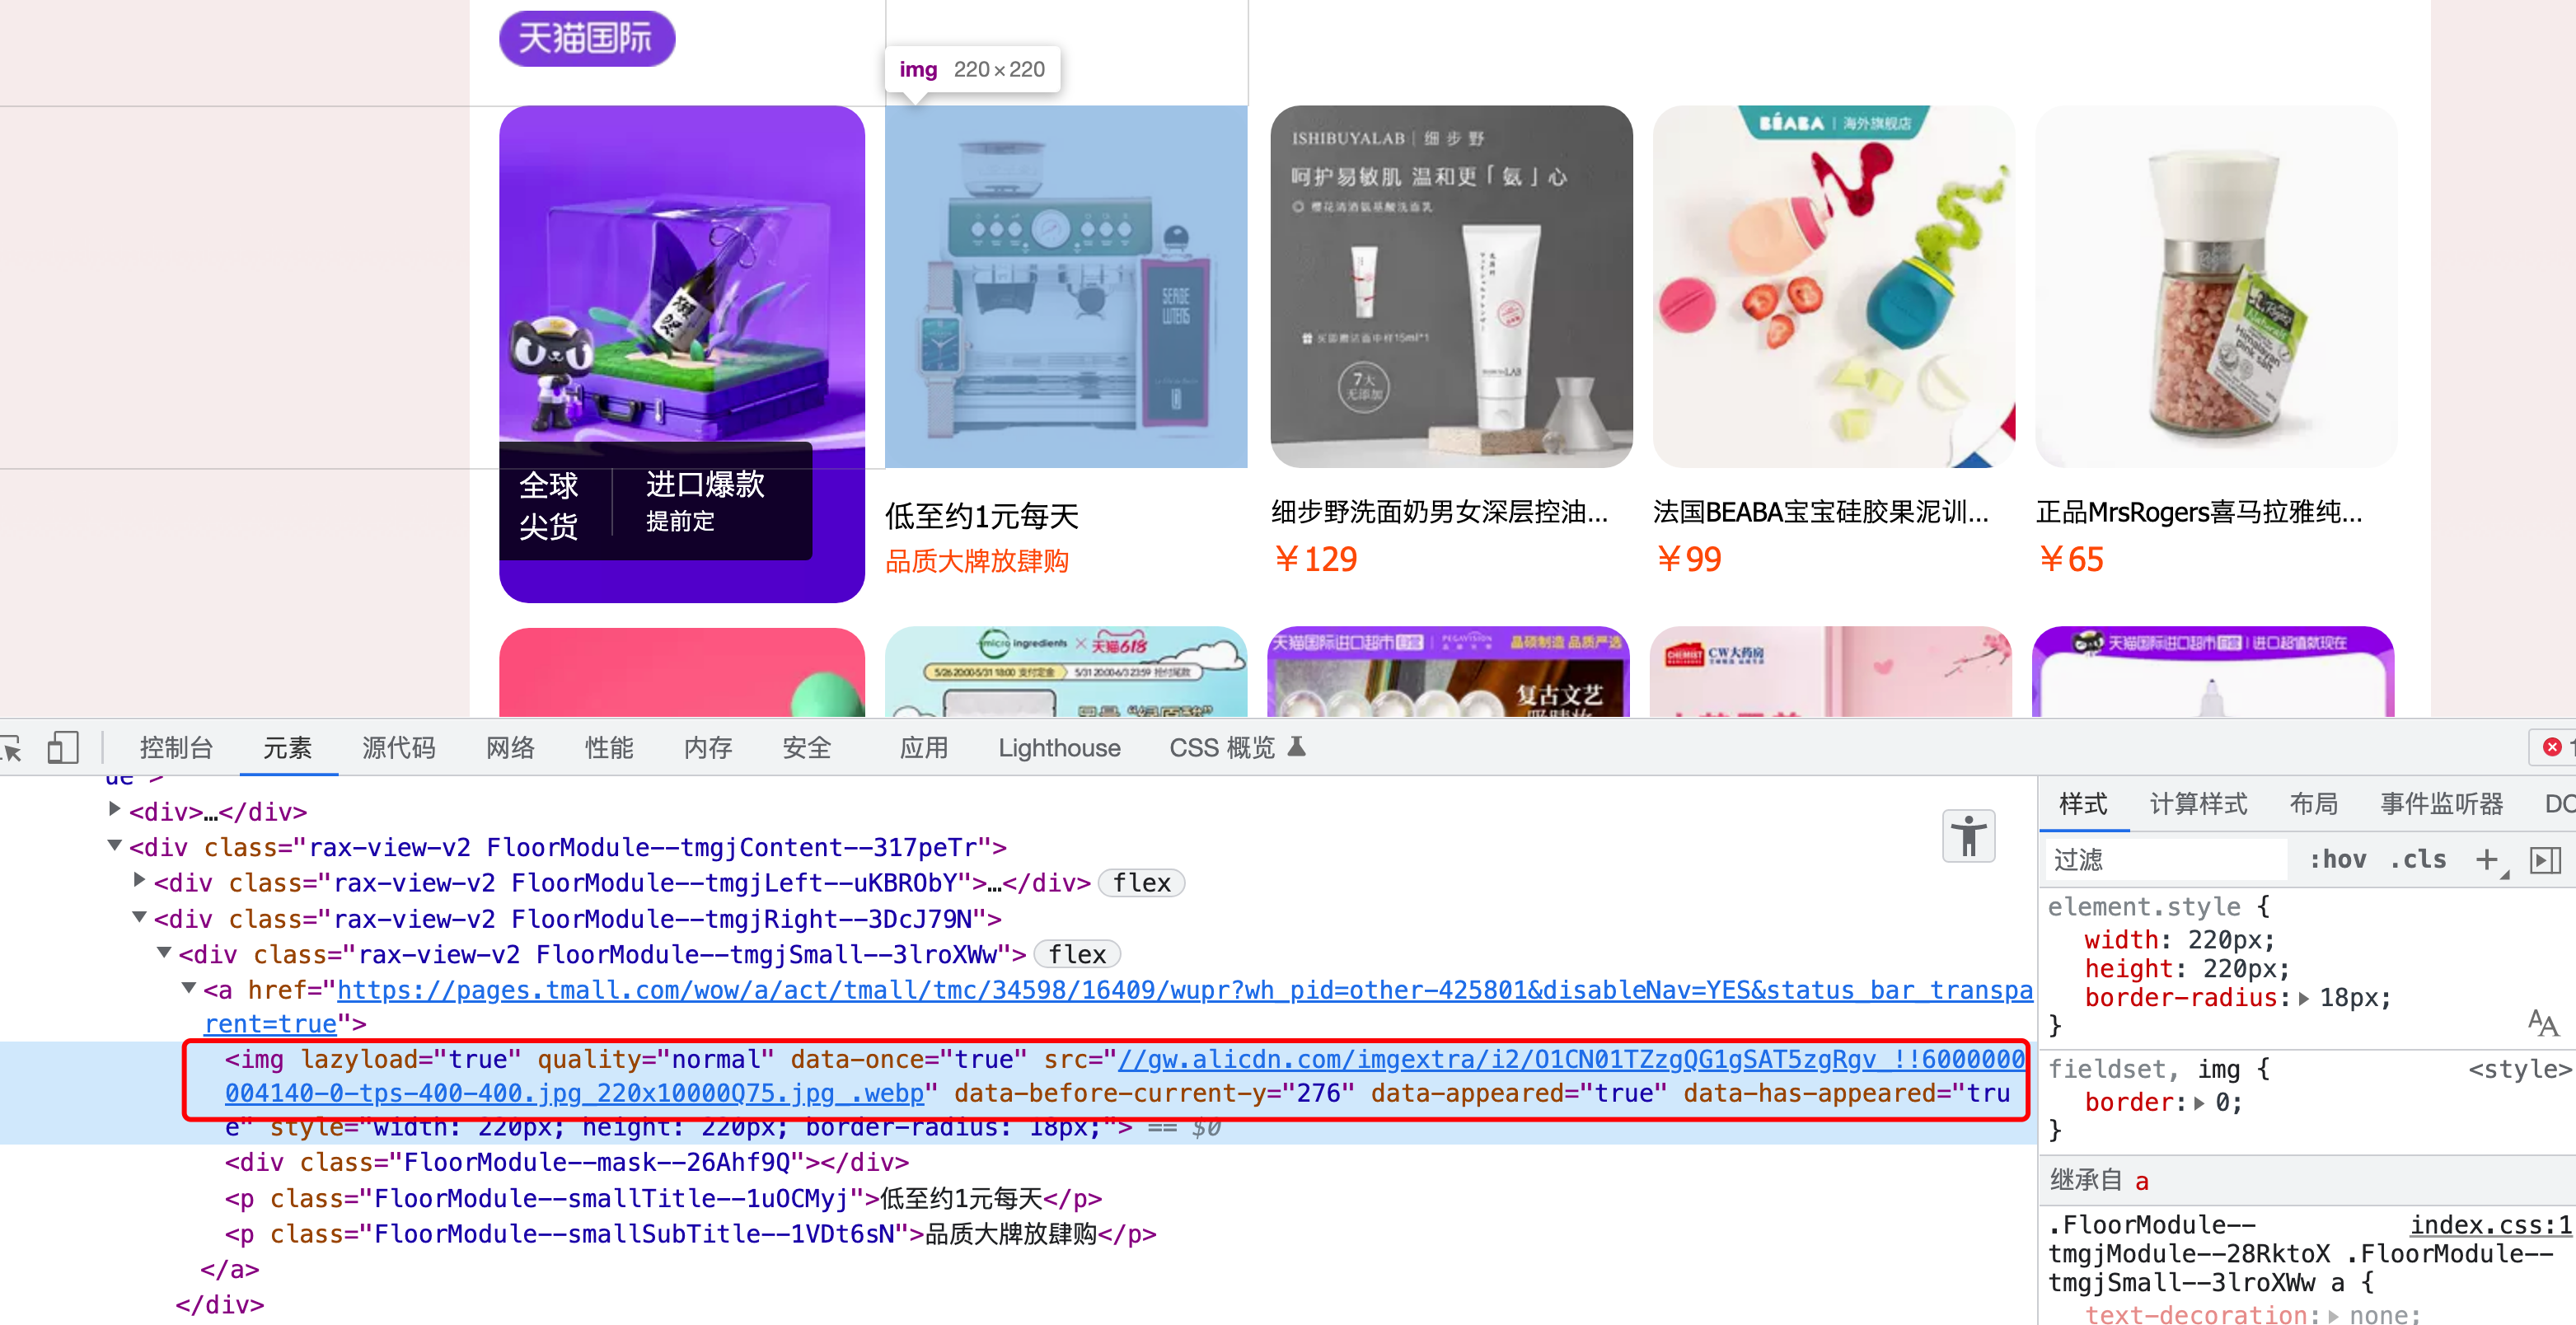The height and width of the screenshot is (1325, 2576).
Task: Click the highlighted coffee machine product image
Action: click(x=1066, y=287)
